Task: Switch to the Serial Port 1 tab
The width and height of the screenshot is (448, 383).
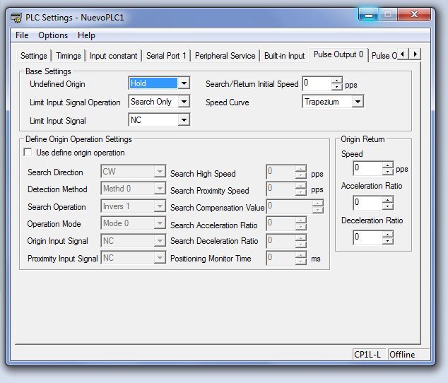Action: (x=166, y=56)
